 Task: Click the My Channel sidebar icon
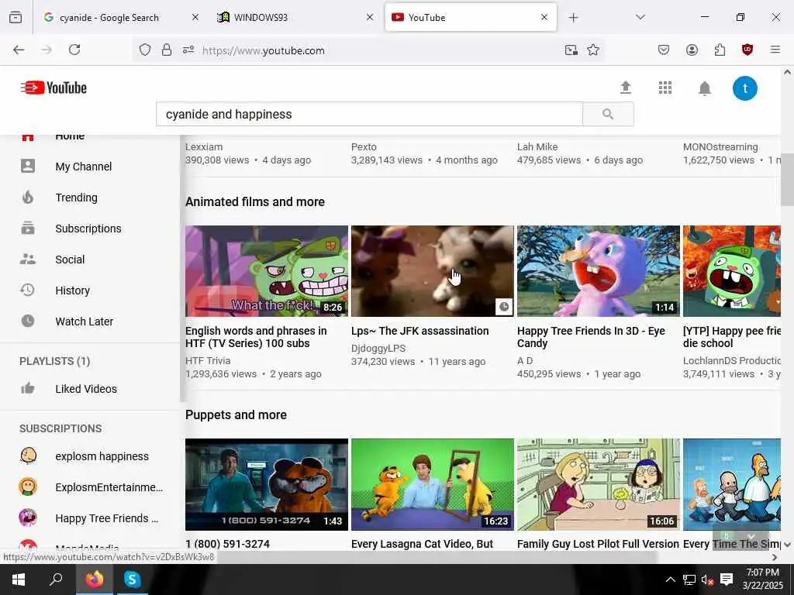pyautogui.click(x=28, y=166)
